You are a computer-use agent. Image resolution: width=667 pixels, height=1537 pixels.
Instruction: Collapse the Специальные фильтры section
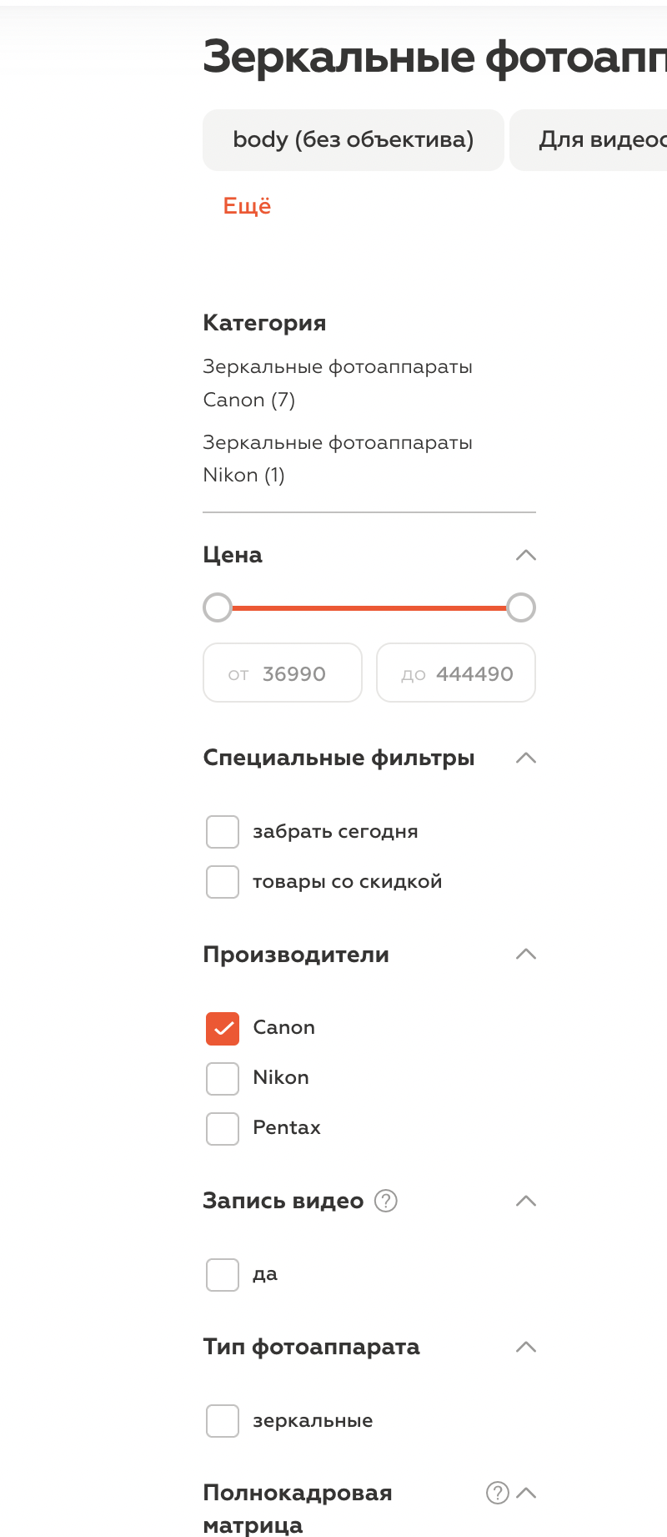pyautogui.click(x=526, y=758)
